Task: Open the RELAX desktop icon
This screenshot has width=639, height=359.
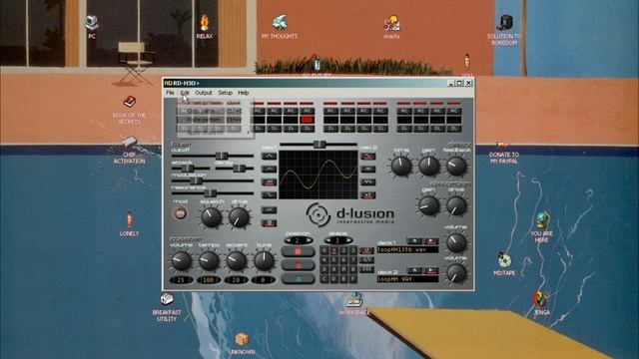Action: click(204, 27)
